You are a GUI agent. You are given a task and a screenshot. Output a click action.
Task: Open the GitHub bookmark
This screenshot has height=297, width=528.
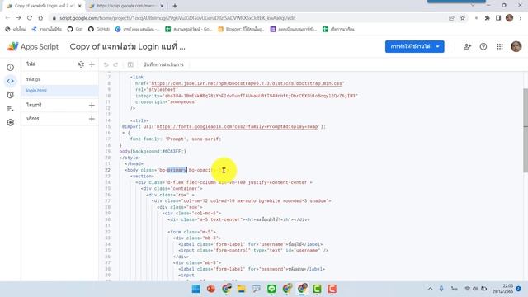tap(99, 29)
